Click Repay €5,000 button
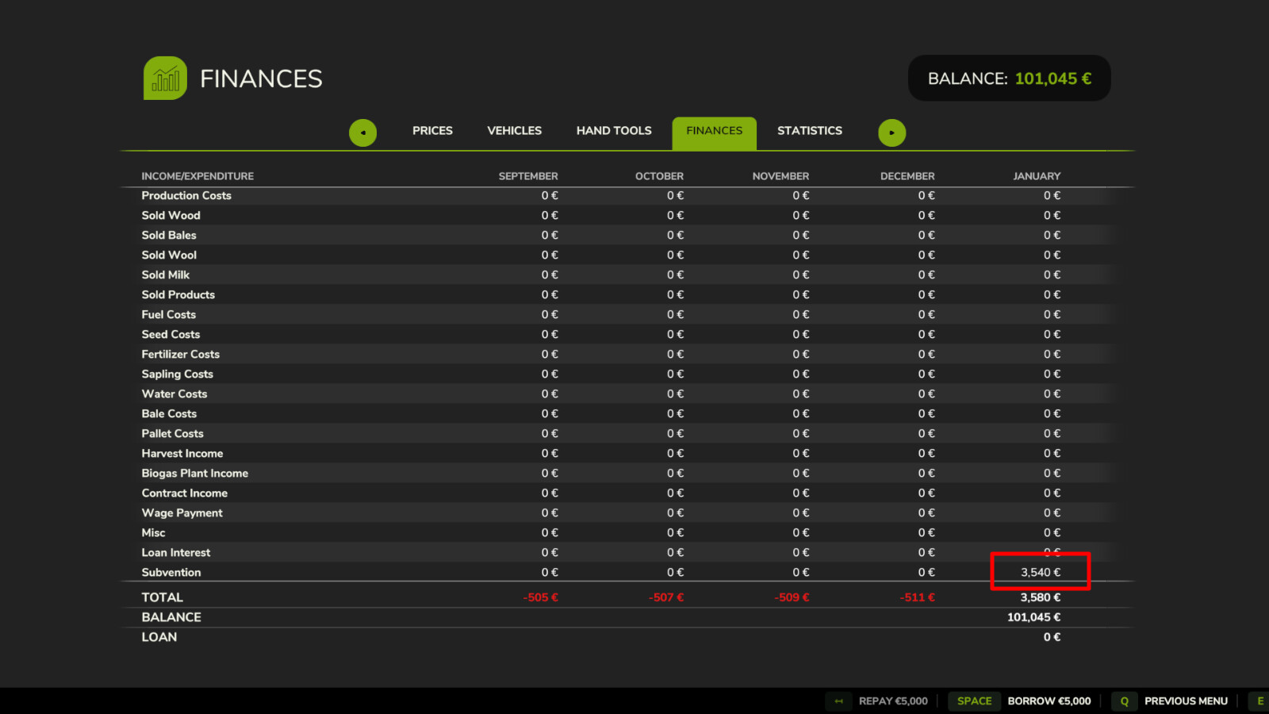The width and height of the screenshot is (1269, 714). (893, 701)
